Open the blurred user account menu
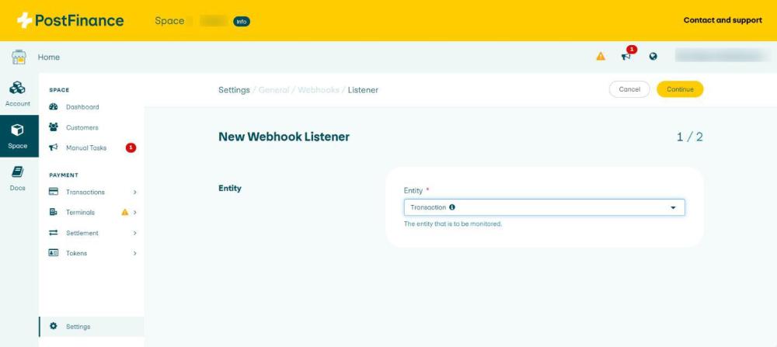 pyautogui.click(x=722, y=55)
